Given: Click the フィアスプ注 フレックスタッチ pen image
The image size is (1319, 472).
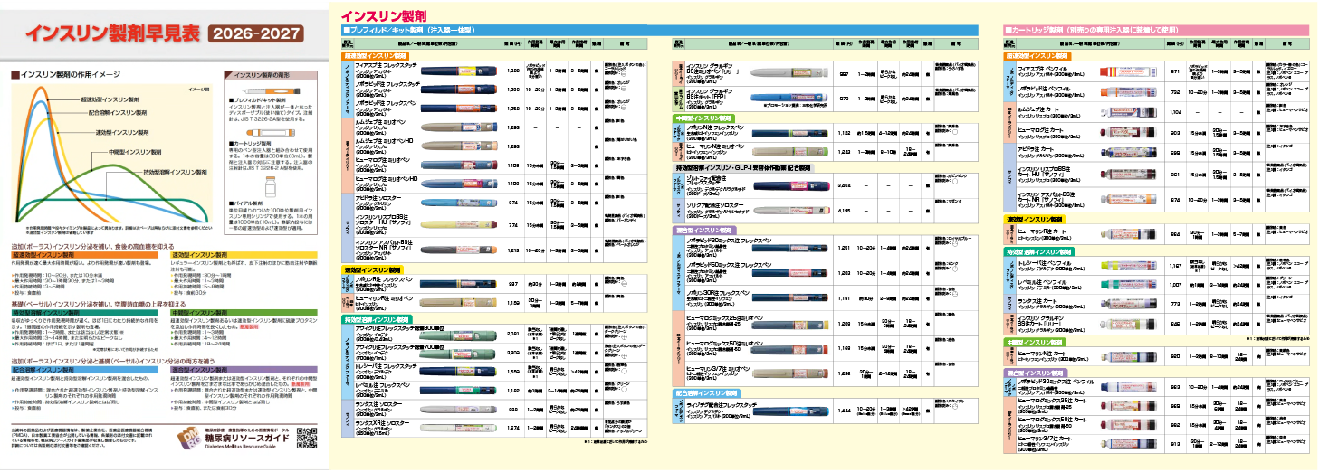Looking at the screenshot, I should [461, 71].
